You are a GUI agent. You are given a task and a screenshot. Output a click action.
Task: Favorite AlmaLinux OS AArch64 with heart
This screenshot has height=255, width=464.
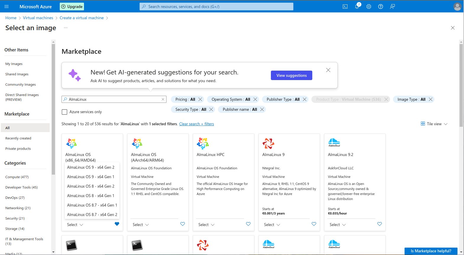(183, 224)
